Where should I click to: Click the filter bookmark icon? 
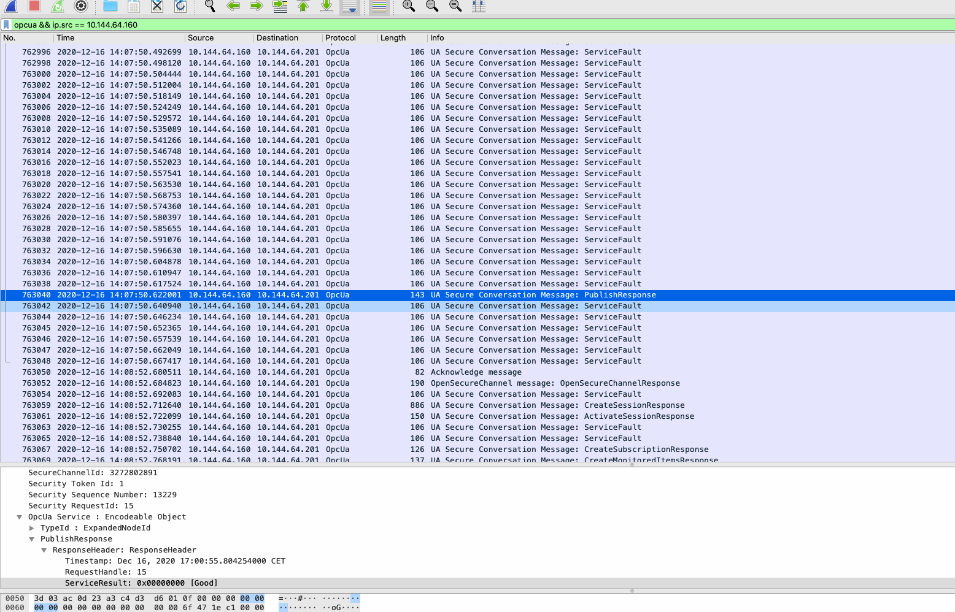[x=6, y=25]
